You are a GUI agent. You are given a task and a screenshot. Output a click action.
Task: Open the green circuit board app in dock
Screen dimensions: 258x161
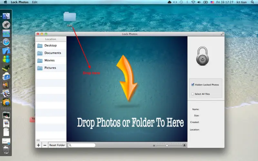coord(6,67)
